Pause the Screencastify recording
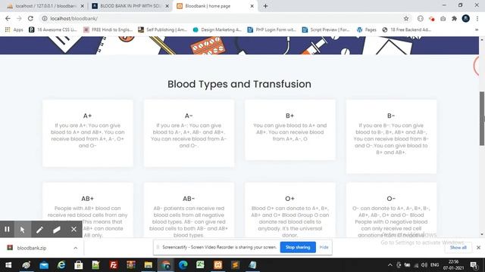The height and width of the screenshot is (272, 485). tap(7, 229)
